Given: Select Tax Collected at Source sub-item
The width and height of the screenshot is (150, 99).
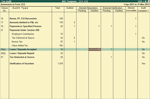Looking at the screenshot, I should [23, 38].
